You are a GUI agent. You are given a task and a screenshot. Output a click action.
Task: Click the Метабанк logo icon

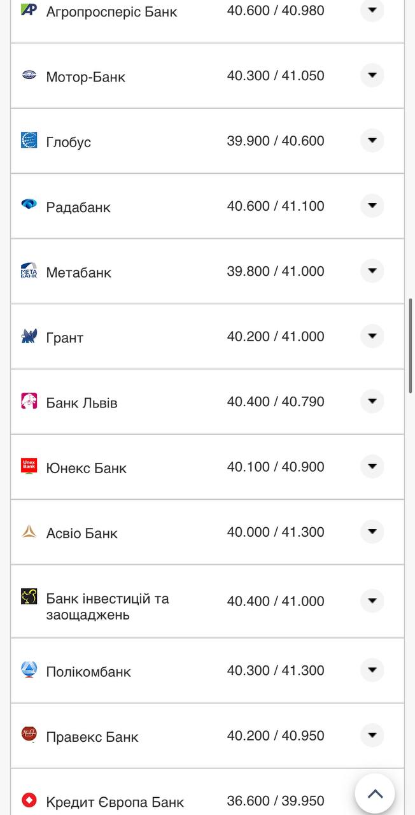click(x=29, y=271)
